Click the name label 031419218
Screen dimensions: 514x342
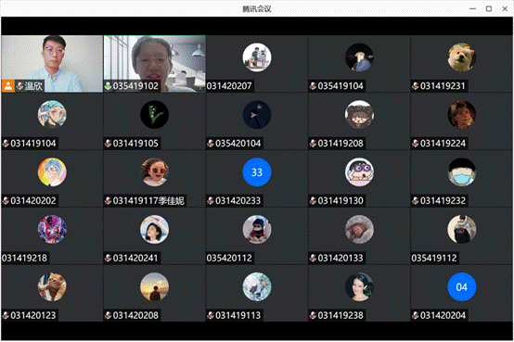(x=24, y=259)
